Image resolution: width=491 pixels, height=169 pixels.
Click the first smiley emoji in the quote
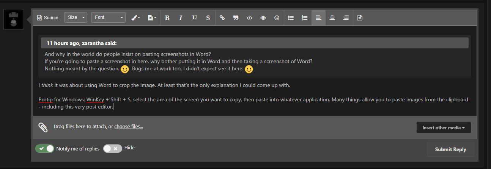pos(125,69)
